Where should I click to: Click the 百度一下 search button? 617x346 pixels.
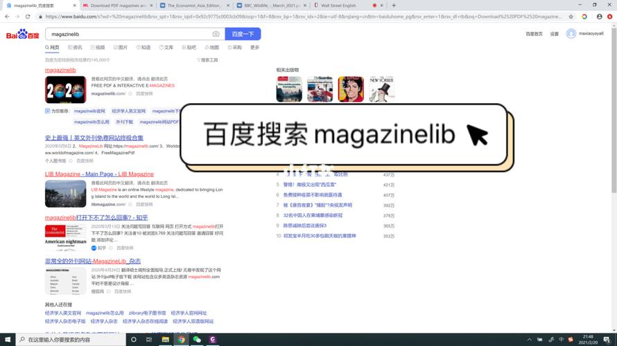click(243, 34)
